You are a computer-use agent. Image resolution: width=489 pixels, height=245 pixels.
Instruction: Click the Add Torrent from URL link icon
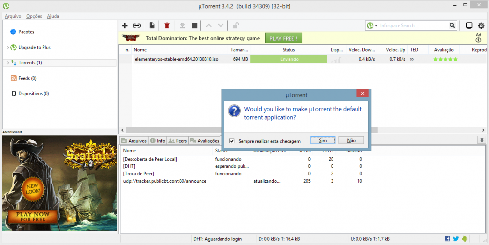point(137,26)
